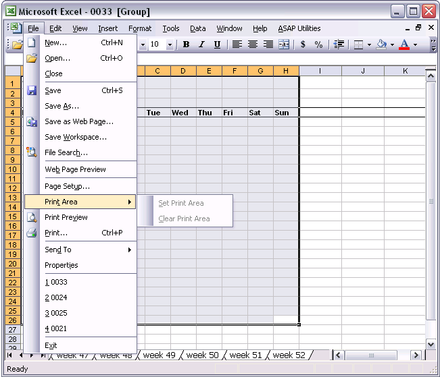Switch to the week 51 sheet tab

(x=245, y=355)
